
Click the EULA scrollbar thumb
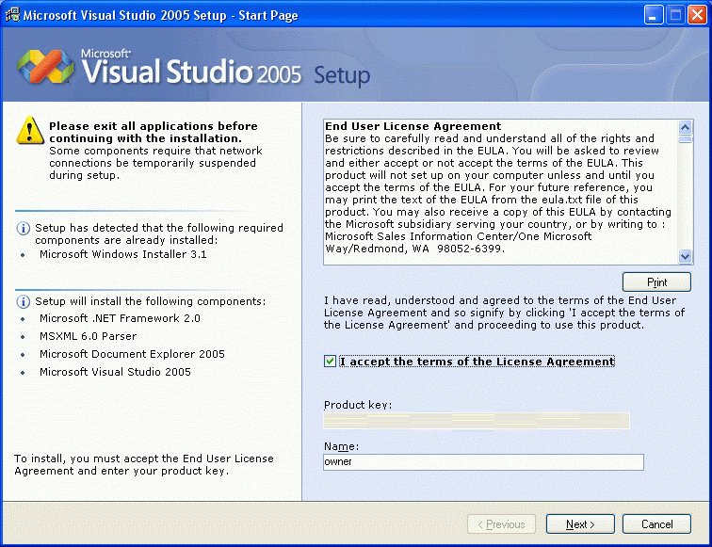[685, 139]
